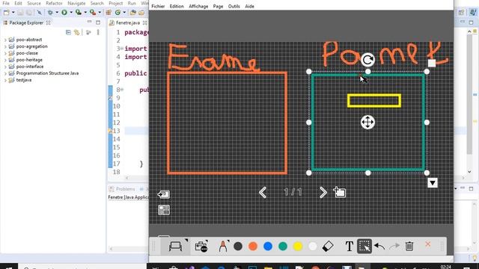Click Eclipse editor vertical scrollbar down arrow
Viewport: 479px width, 269px height.
(x=469, y=172)
